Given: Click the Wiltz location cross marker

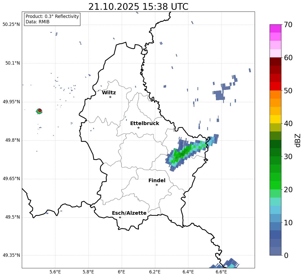Looking at the screenshot, I should pyautogui.click(x=110, y=97).
